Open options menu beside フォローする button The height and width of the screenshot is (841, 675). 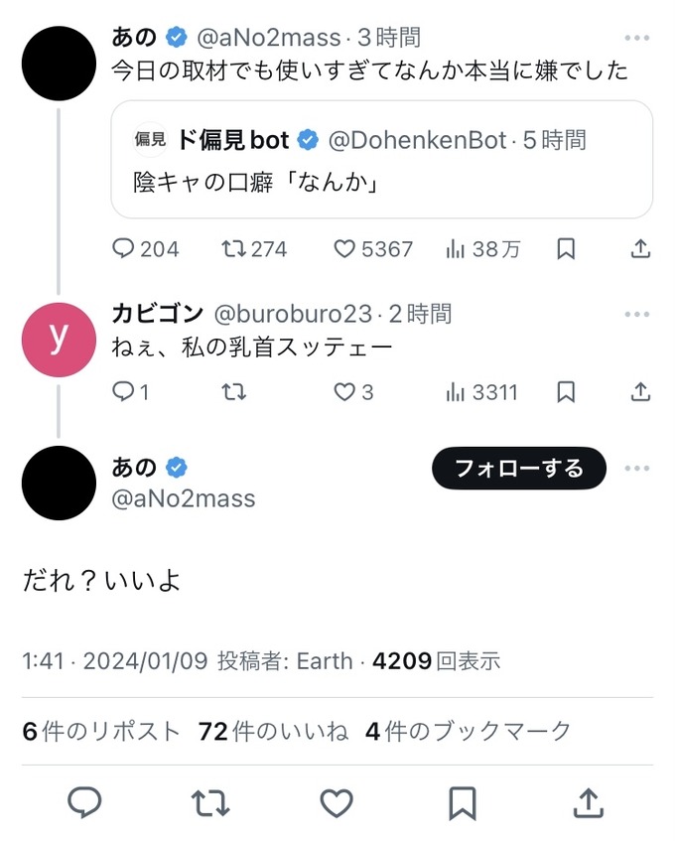[x=637, y=468]
